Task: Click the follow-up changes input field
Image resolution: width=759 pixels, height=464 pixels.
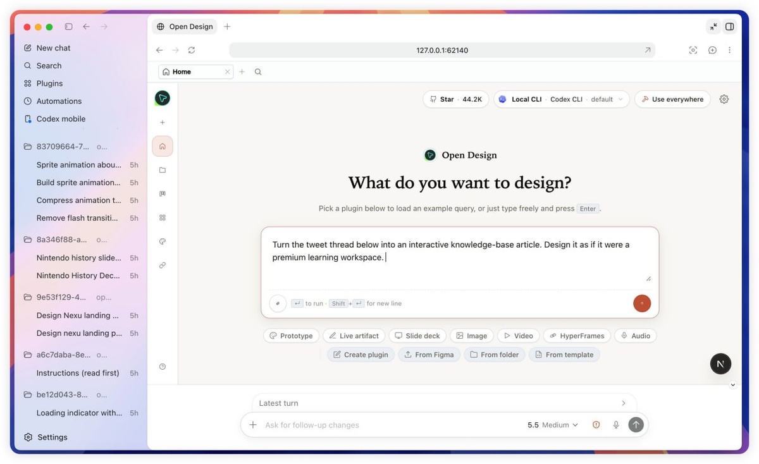Action: [392, 425]
